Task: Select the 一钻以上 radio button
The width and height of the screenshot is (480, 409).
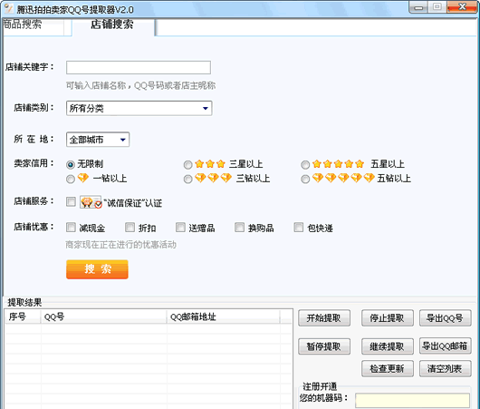Action: (71, 179)
